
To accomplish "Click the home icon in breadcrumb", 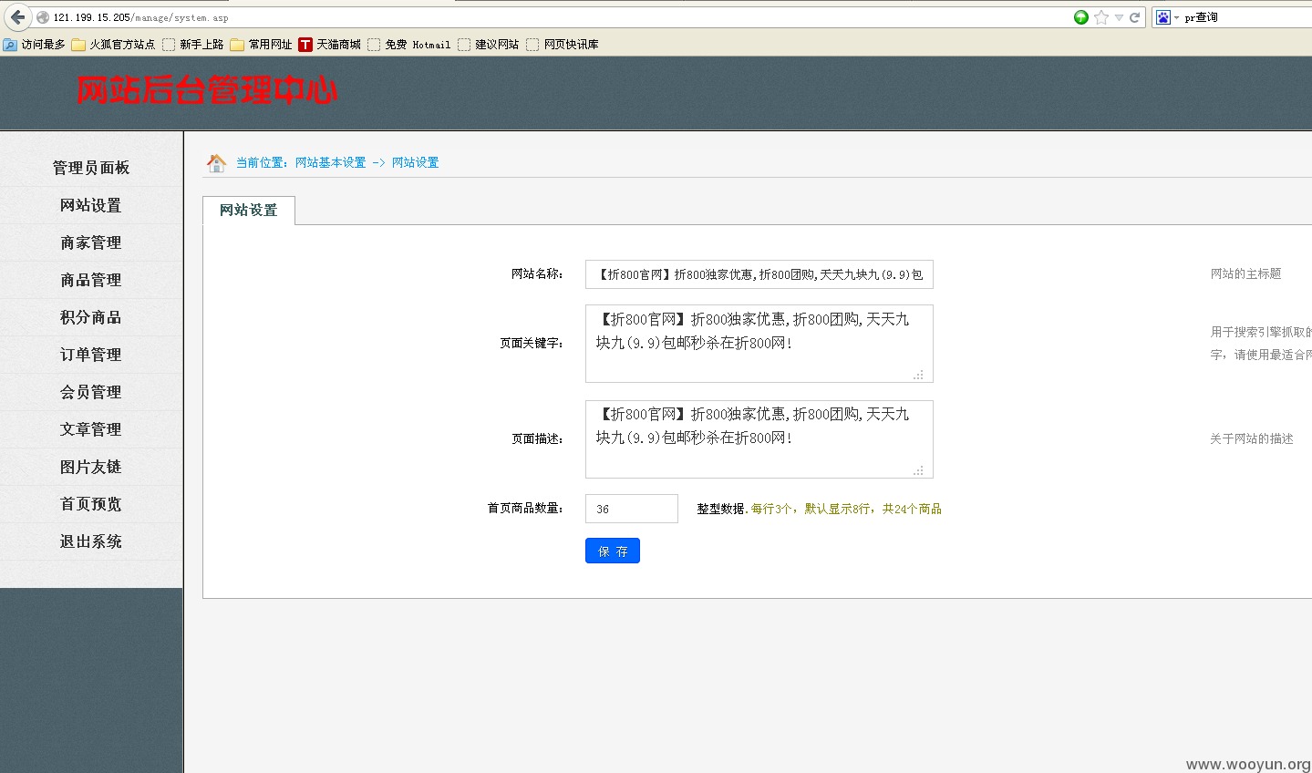I will [216, 162].
